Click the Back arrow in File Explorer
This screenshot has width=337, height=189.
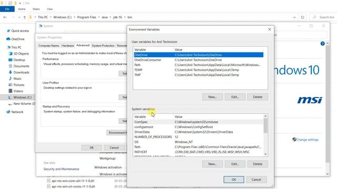pos(5,17)
